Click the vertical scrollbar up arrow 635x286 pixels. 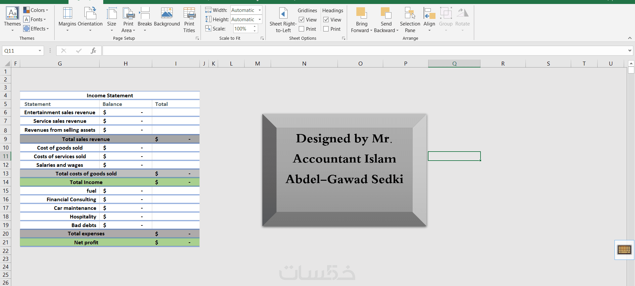(x=631, y=63)
